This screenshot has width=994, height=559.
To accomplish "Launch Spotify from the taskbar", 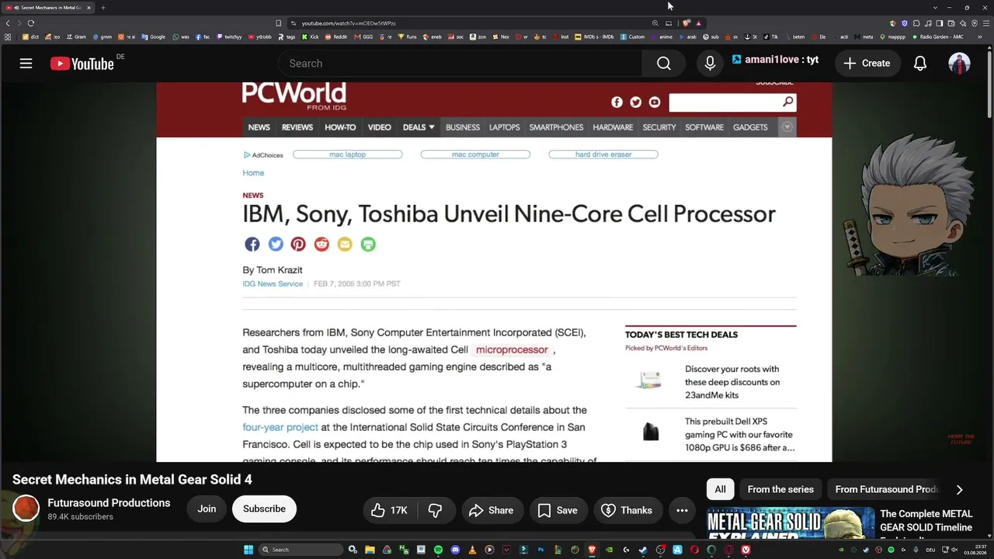I will tap(438, 550).
